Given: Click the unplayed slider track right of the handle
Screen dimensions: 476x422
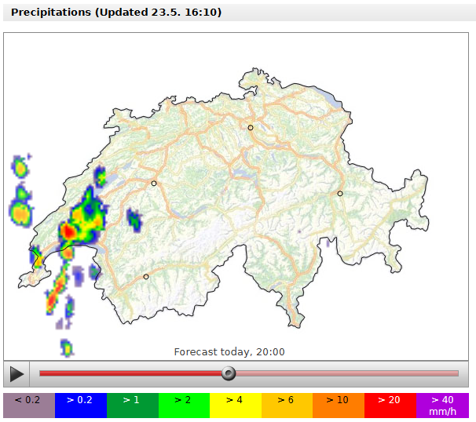Looking at the screenshot, I should [346, 373].
